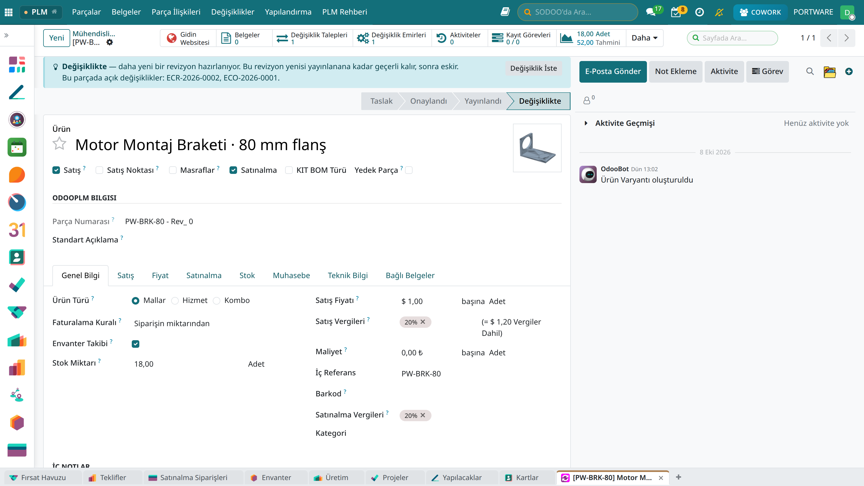Click the Sayfada Ara search field

point(733,38)
